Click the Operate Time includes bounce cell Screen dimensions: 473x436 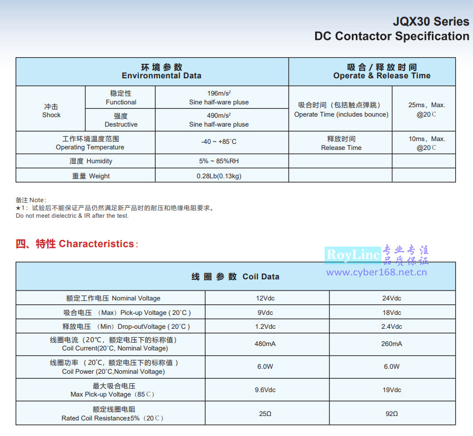coord(341,108)
